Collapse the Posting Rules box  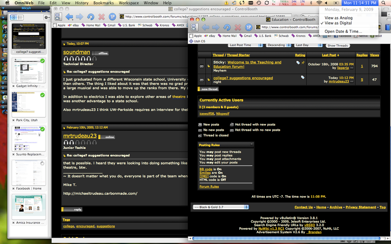[251, 144]
